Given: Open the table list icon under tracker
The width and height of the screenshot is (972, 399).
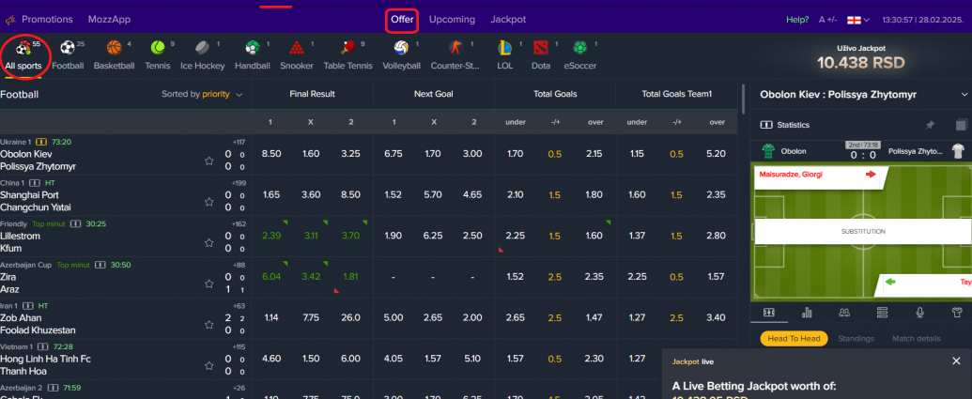Looking at the screenshot, I should click(883, 313).
